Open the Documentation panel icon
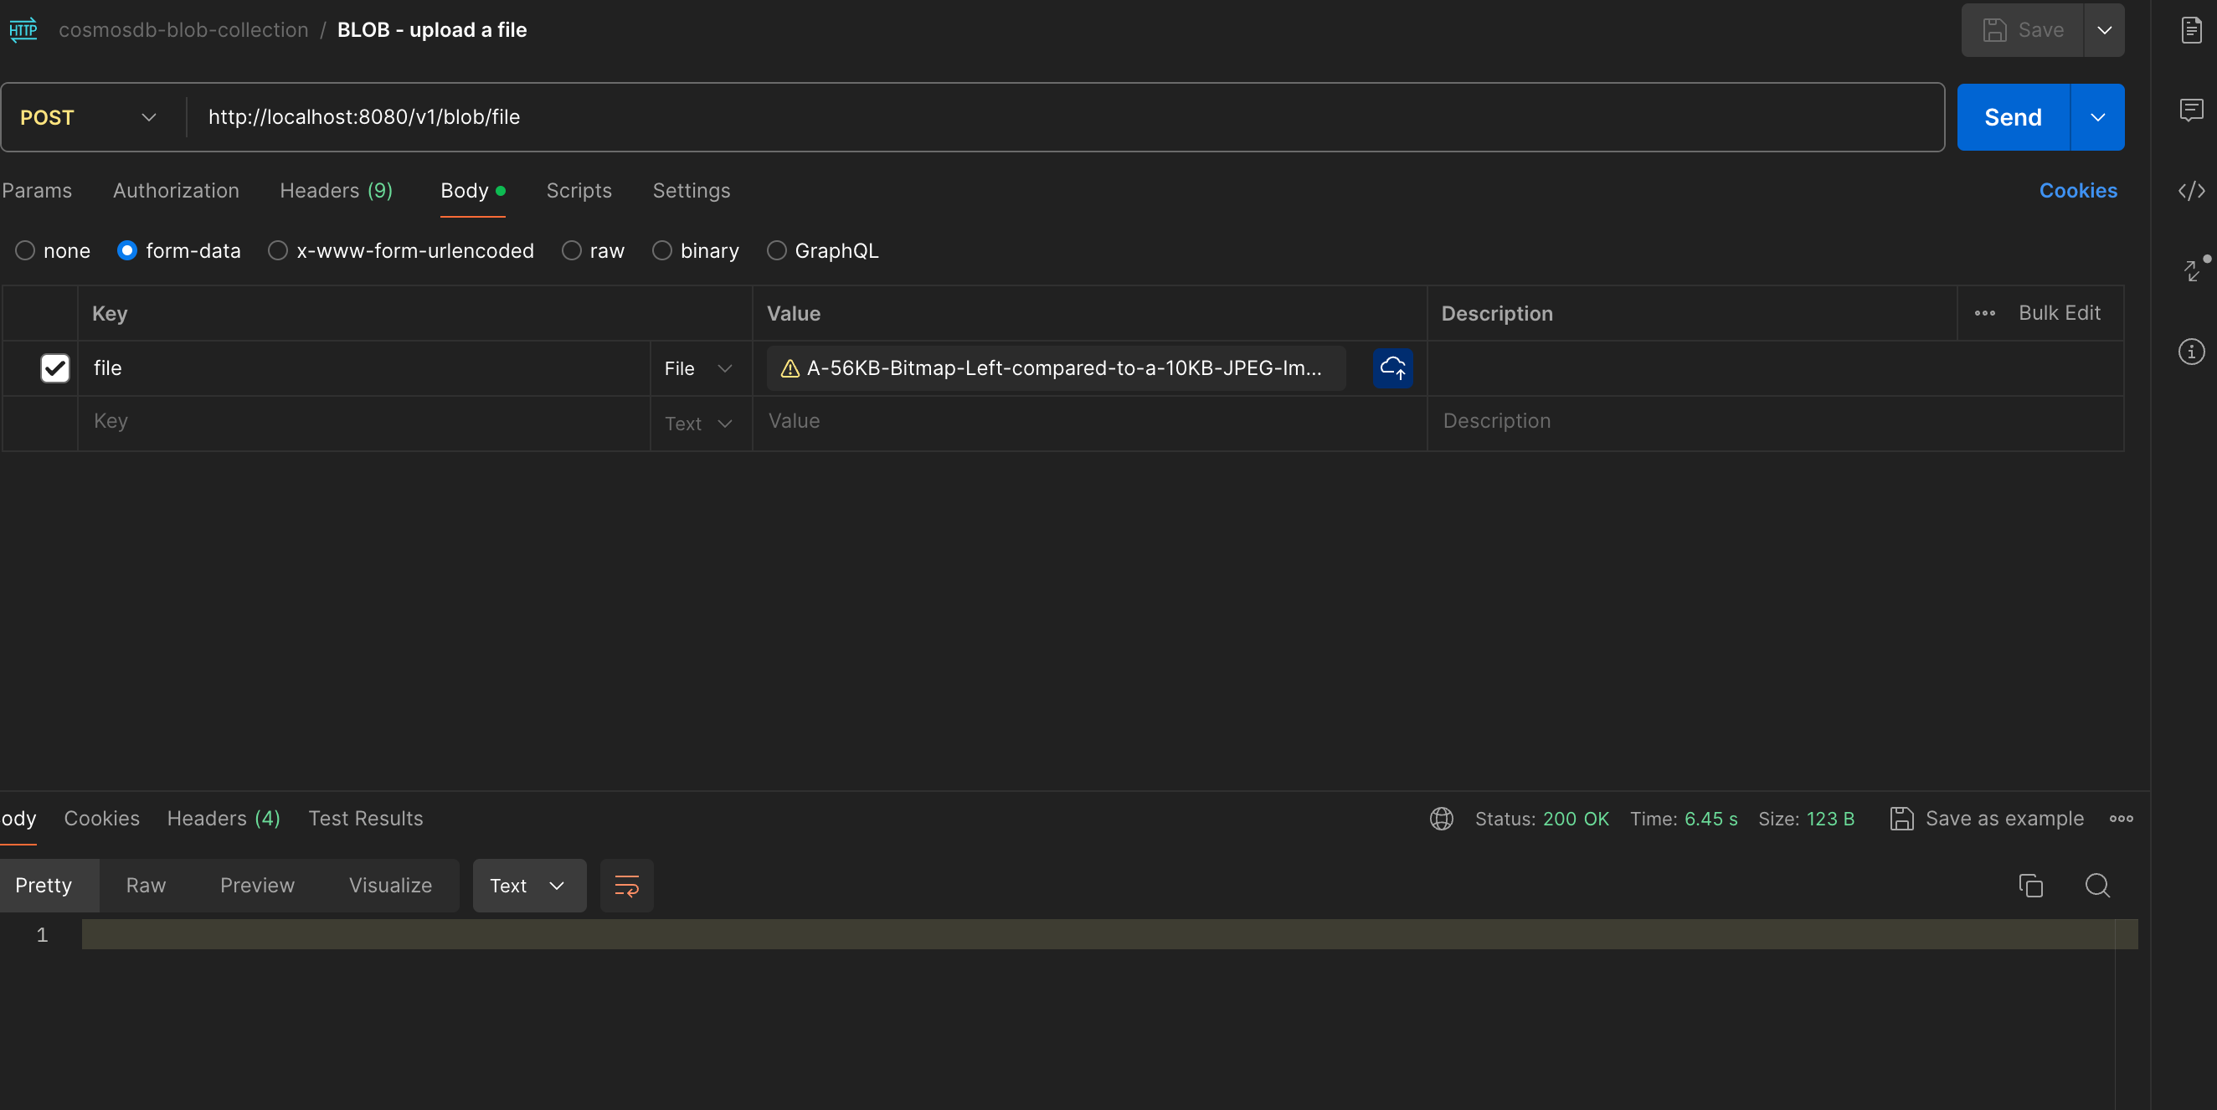The height and width of the screenshot is (1110, 2217). point(2190,28)
